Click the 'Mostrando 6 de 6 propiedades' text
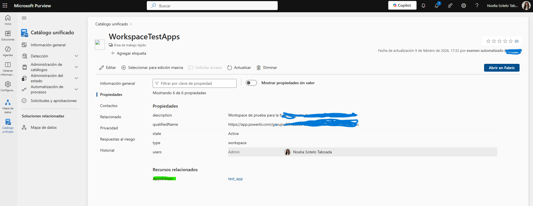This screenshot has width=533, height=206. point(179,93)
